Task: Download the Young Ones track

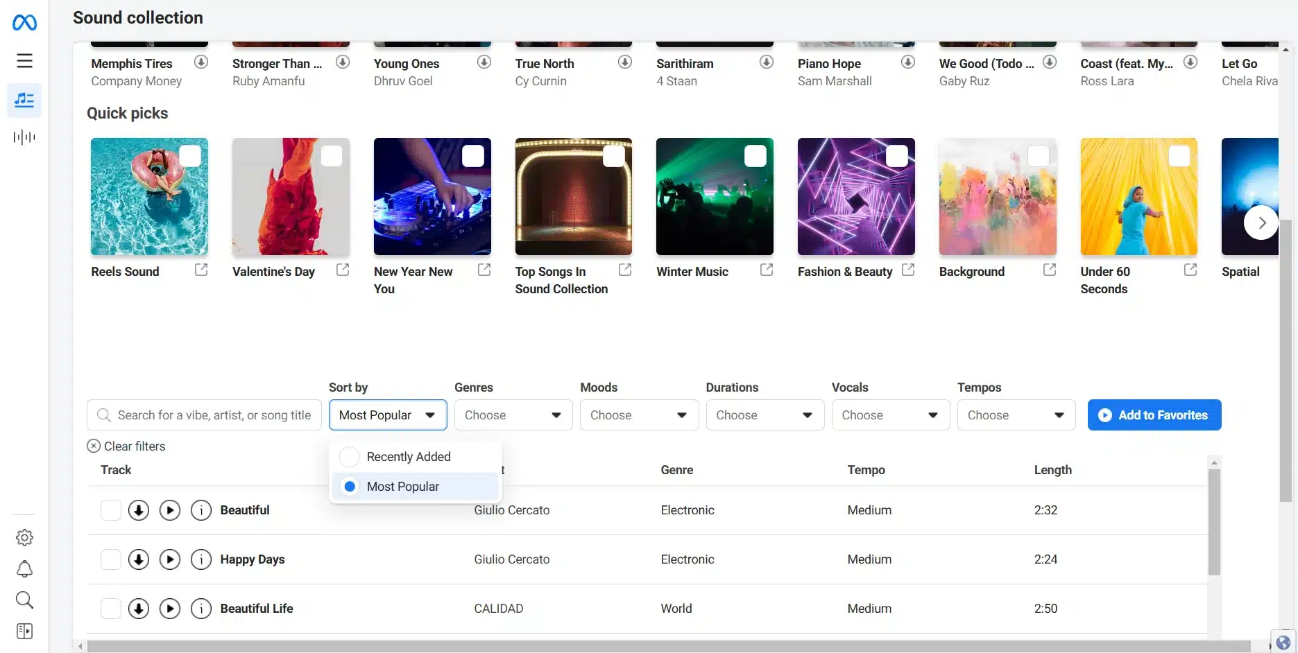Action: (x=484, y=62)
